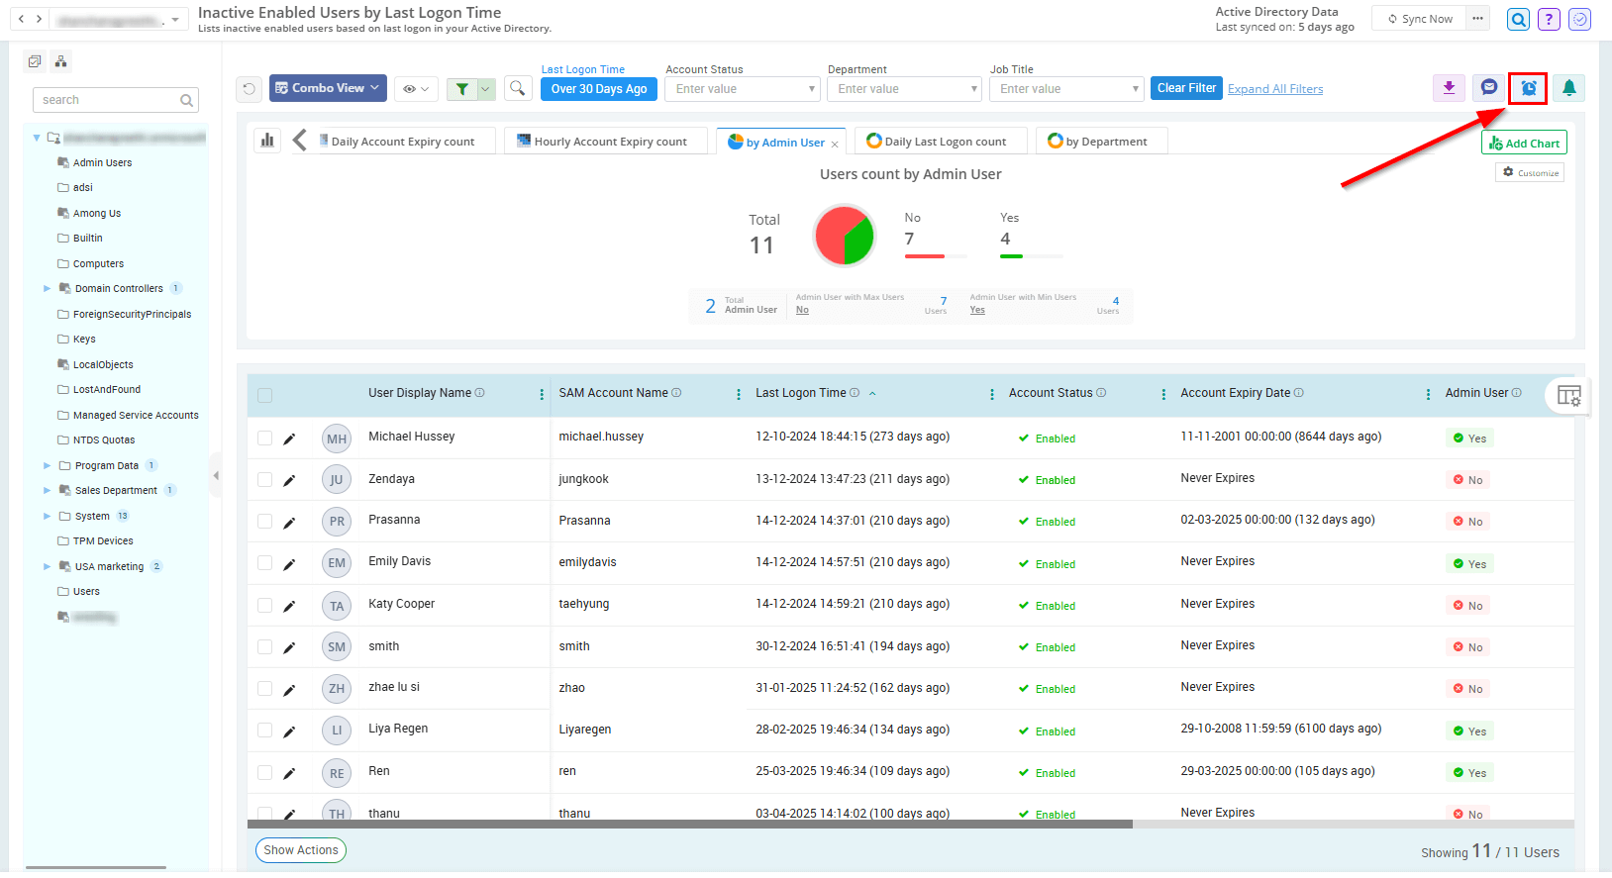Image resolution: width=1612 pixels, height=878 pixels.
Task: Tick the checkbox for Zendaya row
Action: coord(264,480)
